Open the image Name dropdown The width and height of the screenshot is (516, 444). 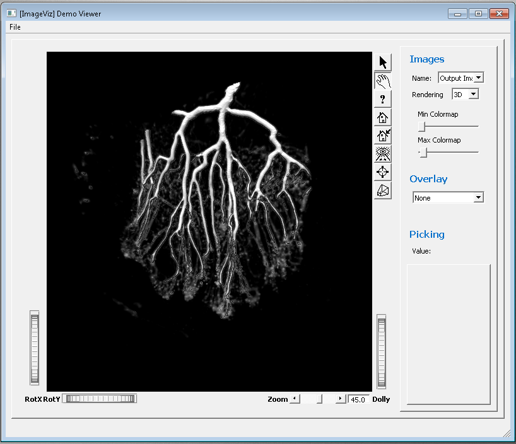tap(460, 78)
